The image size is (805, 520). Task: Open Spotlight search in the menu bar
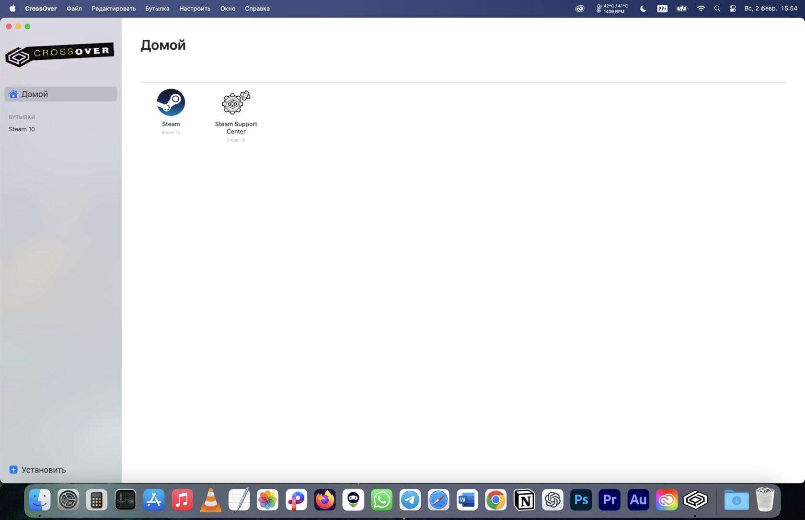pyautogui.click(x=717, y=9)
